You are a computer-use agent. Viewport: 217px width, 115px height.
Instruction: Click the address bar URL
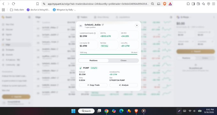coord(98,4)
